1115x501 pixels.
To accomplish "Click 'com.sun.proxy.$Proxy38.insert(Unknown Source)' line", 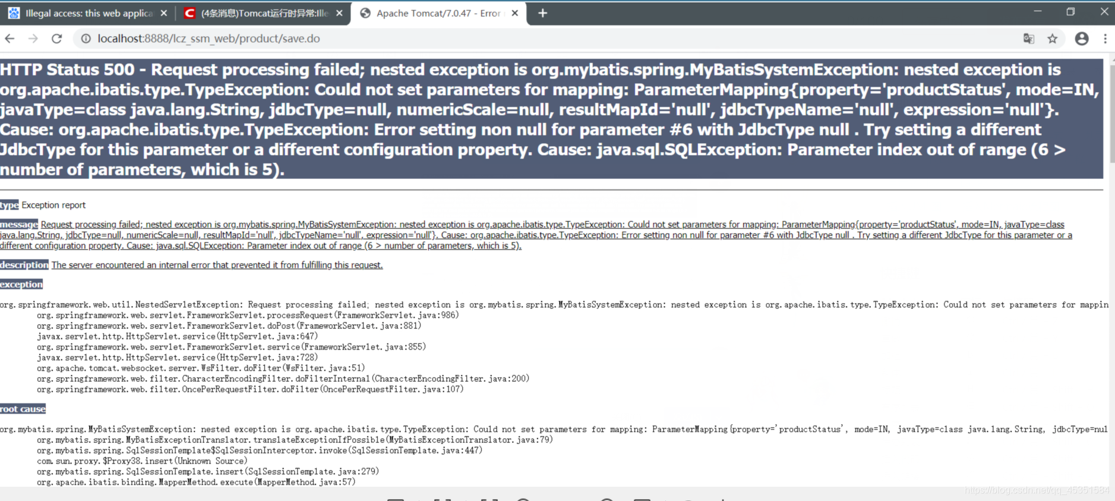I will click(142, 461).
